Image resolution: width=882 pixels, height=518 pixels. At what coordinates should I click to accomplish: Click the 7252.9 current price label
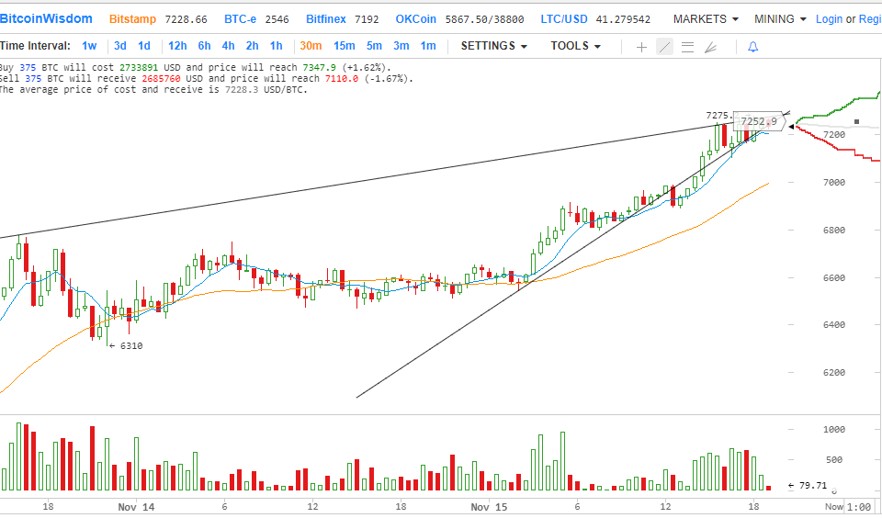(x=759, y=121)
